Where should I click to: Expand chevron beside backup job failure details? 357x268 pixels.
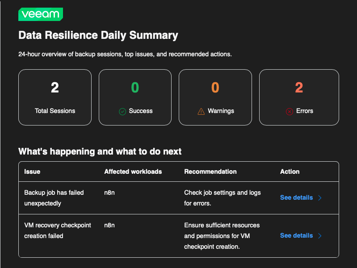click(319, 198)
